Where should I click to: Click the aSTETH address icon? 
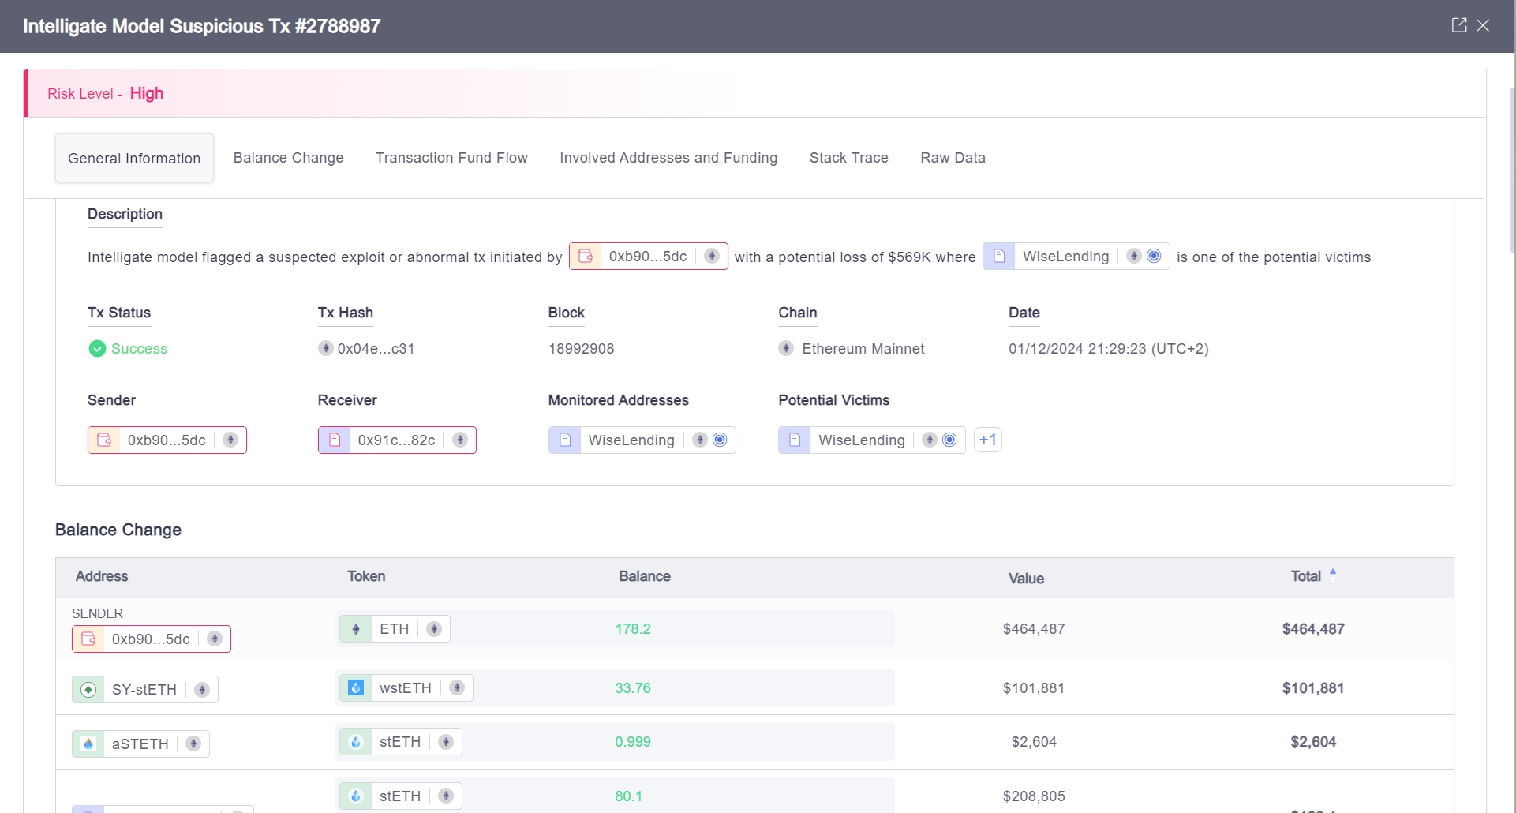88,744
